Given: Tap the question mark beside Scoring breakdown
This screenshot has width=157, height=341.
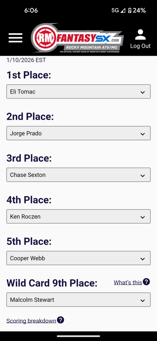Looking at the screenshot, I should 60,320.
